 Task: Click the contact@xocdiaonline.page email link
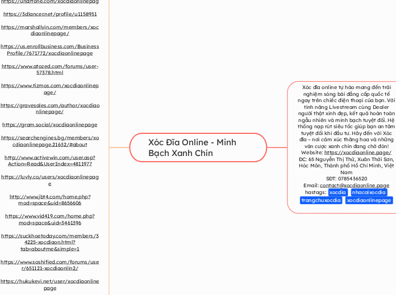(x=354, y=185)
